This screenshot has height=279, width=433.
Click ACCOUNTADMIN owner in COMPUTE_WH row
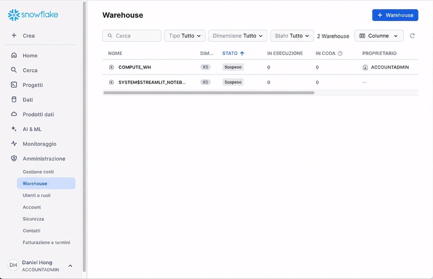coord(390,67)
